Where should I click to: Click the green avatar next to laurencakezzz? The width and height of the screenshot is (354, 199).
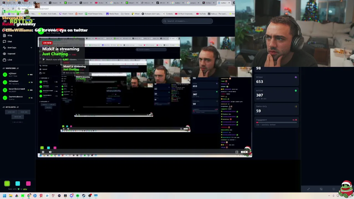tap(5, 98)
